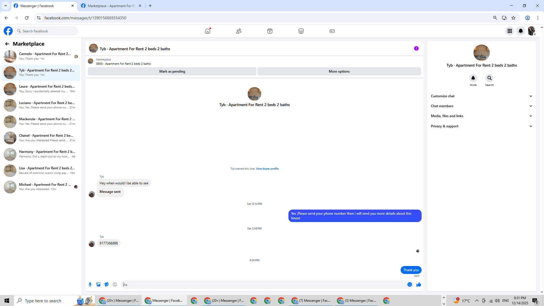544x306 pixels.
Task: Open Laura apartment conversation
Action: pyautogui.click(x=41, y=89)
